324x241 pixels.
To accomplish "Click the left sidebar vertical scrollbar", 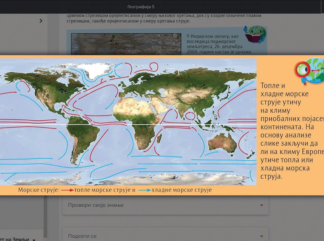I will click(x=46, y=217).
